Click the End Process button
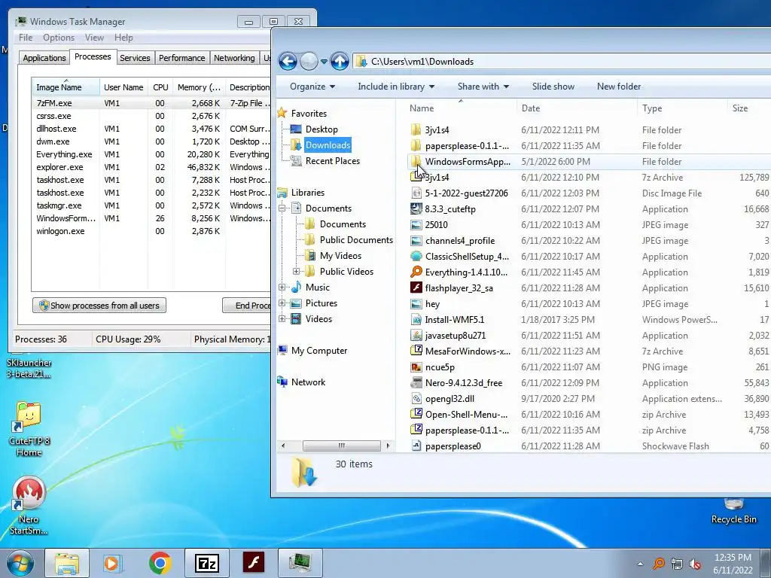The width and height of the screenshot is (771, 578). (247, 306)
